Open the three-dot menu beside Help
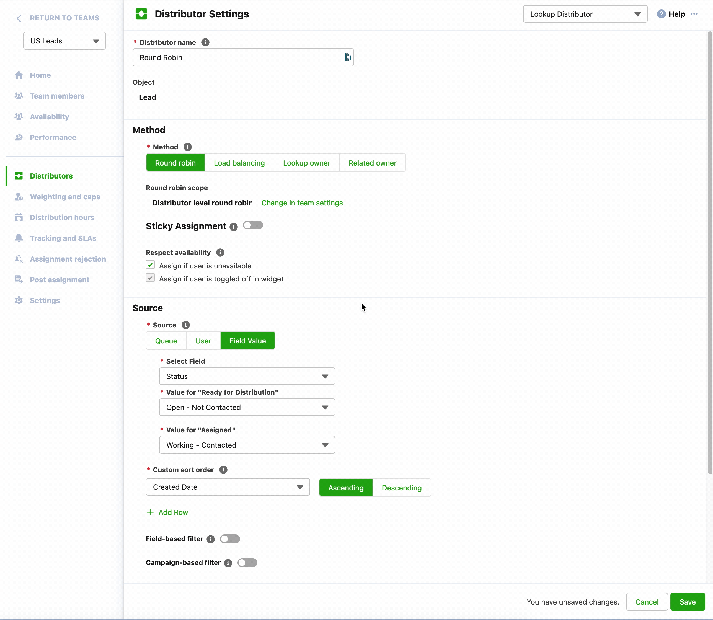Image resolution: width=713 pixels, height=620 pixels. (x=695, y=14)
